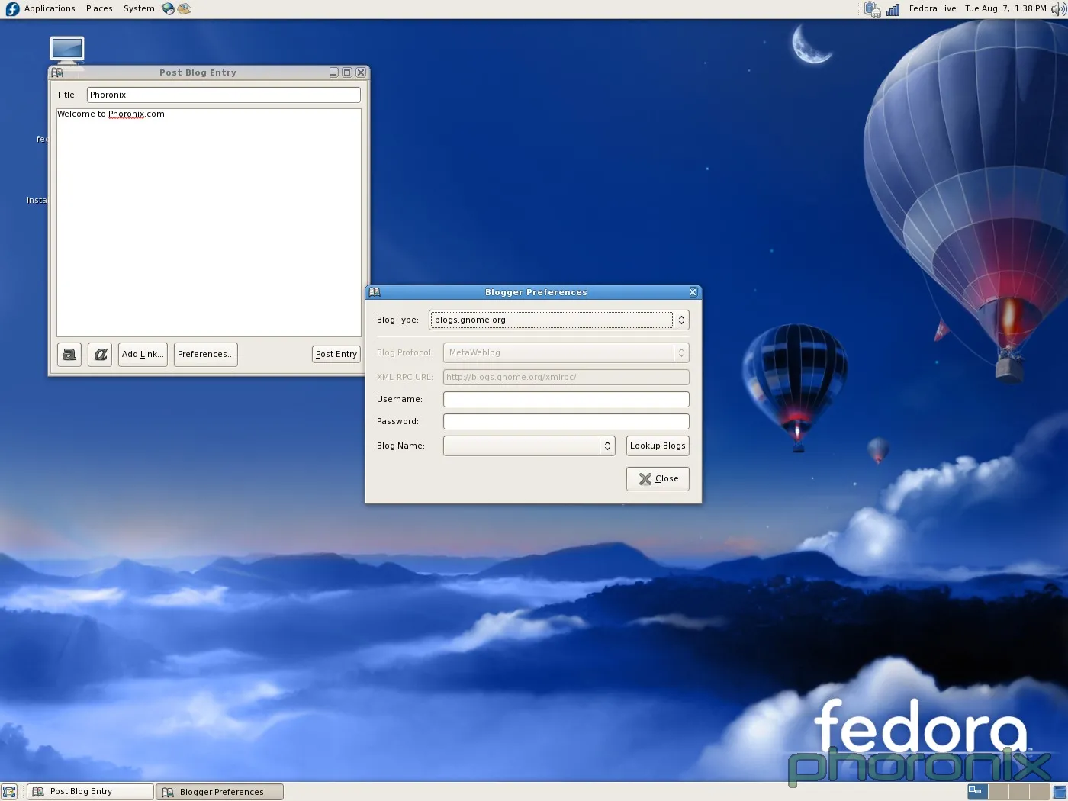The width and height of the screenshot is (1068, 801).
Task: Switch to Post Blog Entry in the taskbar
Action: click(x=90, y=792)
